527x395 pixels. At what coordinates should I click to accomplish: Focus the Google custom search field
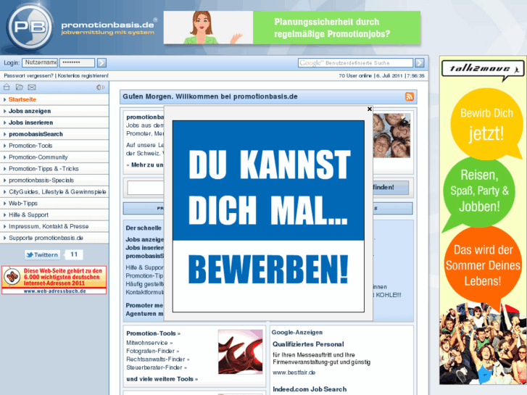[x=355, y=63]
